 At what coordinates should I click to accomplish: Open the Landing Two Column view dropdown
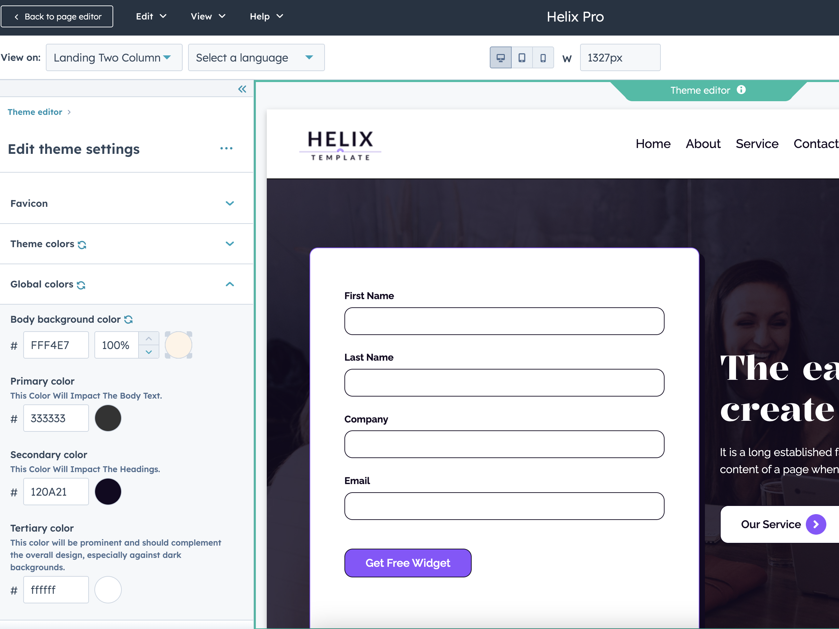tap(114, 57)
